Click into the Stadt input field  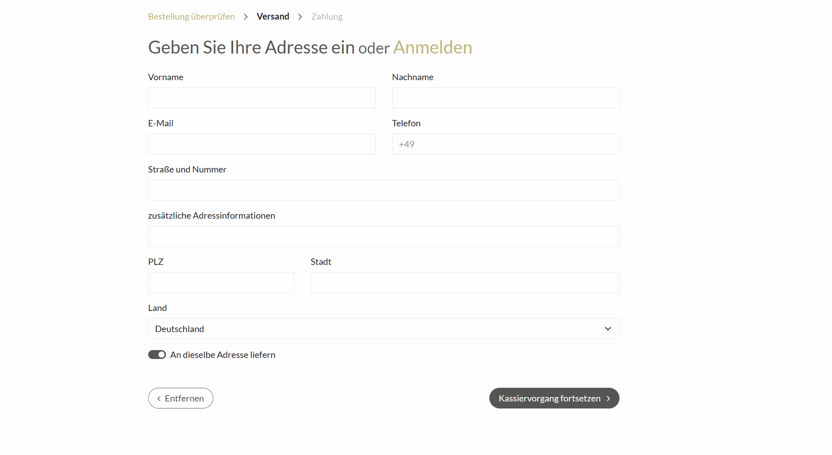(465, 283)
